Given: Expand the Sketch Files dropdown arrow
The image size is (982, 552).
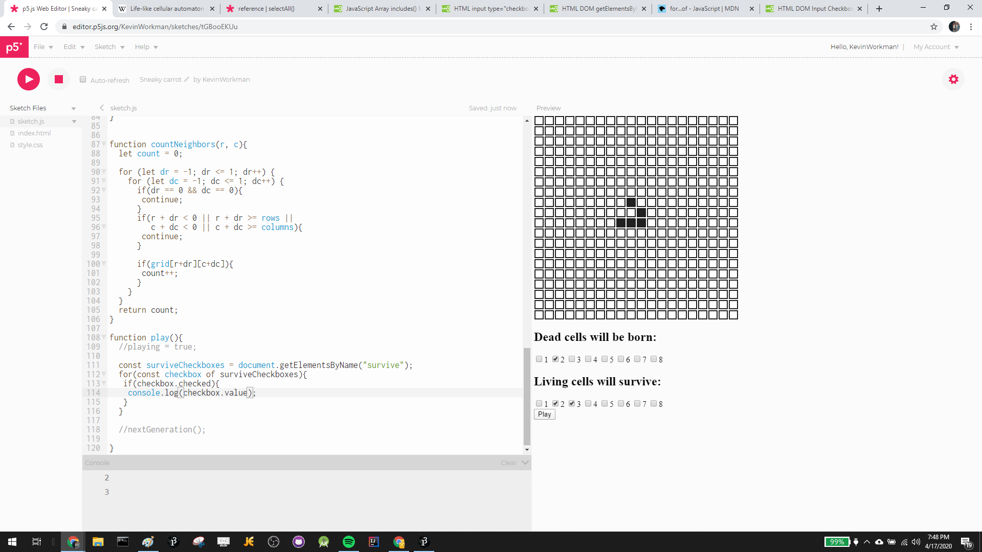Looking at the screenshot, I should point(74,108).
